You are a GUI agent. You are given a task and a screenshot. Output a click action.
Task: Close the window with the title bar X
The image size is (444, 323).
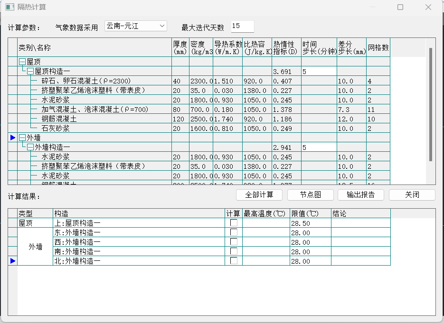coord(428,7)
